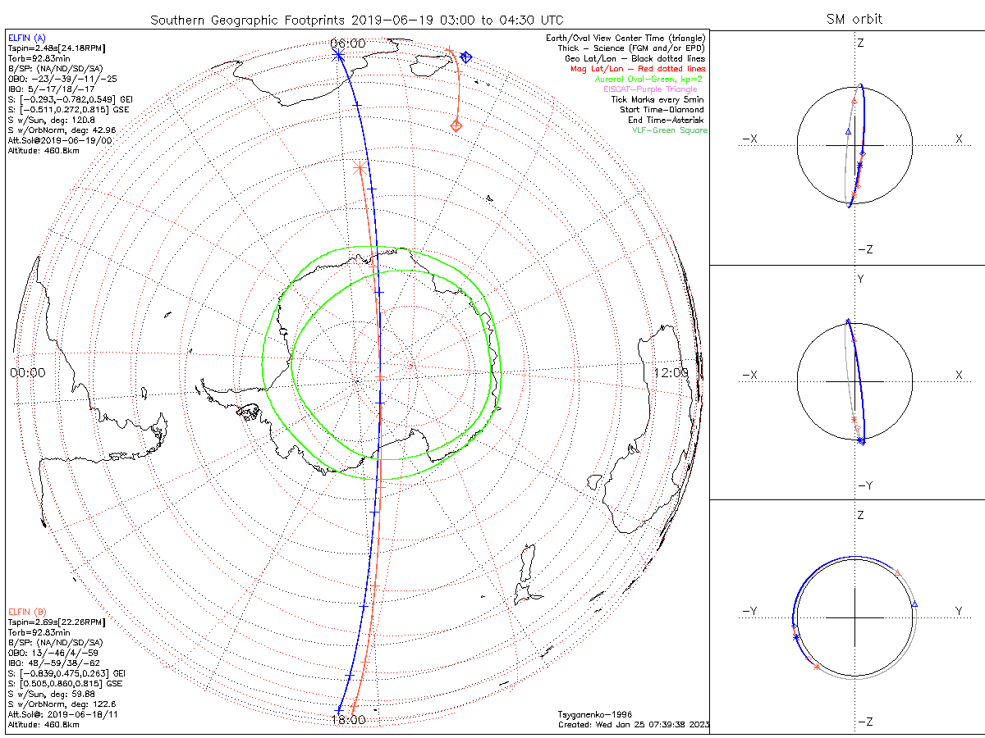Click legend 'Auroral Oval-Green, kp=2'
Screen dimensions: 985x738
click(649, 79)
